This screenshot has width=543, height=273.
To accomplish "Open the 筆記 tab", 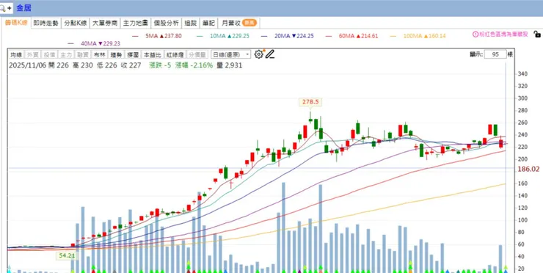I will 208,23.
